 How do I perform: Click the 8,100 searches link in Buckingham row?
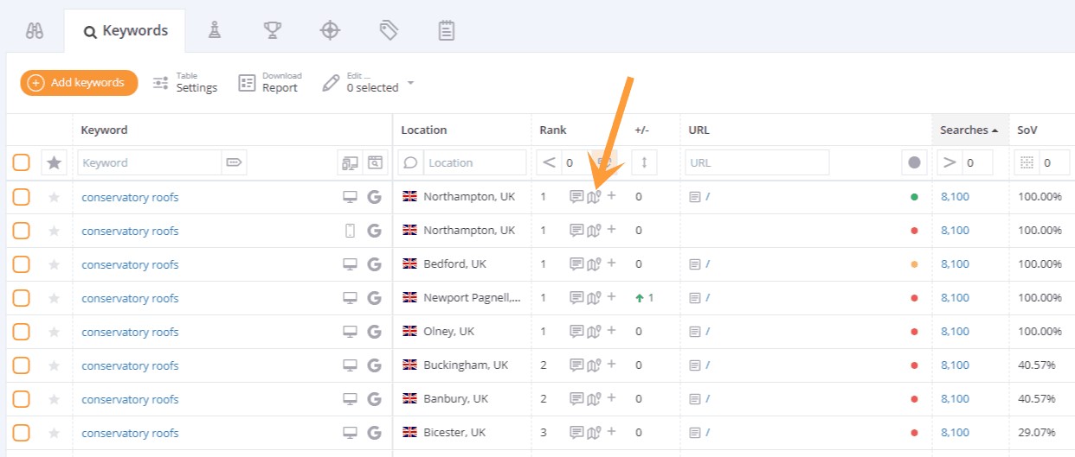[955, 365]
